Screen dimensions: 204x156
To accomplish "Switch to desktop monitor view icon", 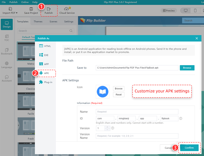I will coord(186,10).
